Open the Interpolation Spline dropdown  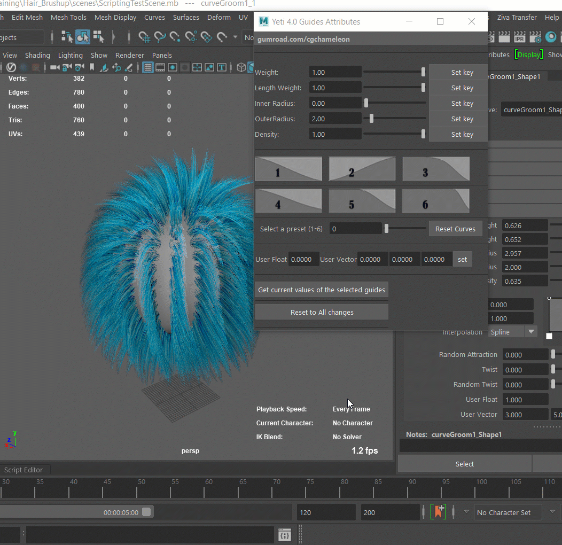tap(512, 332)
